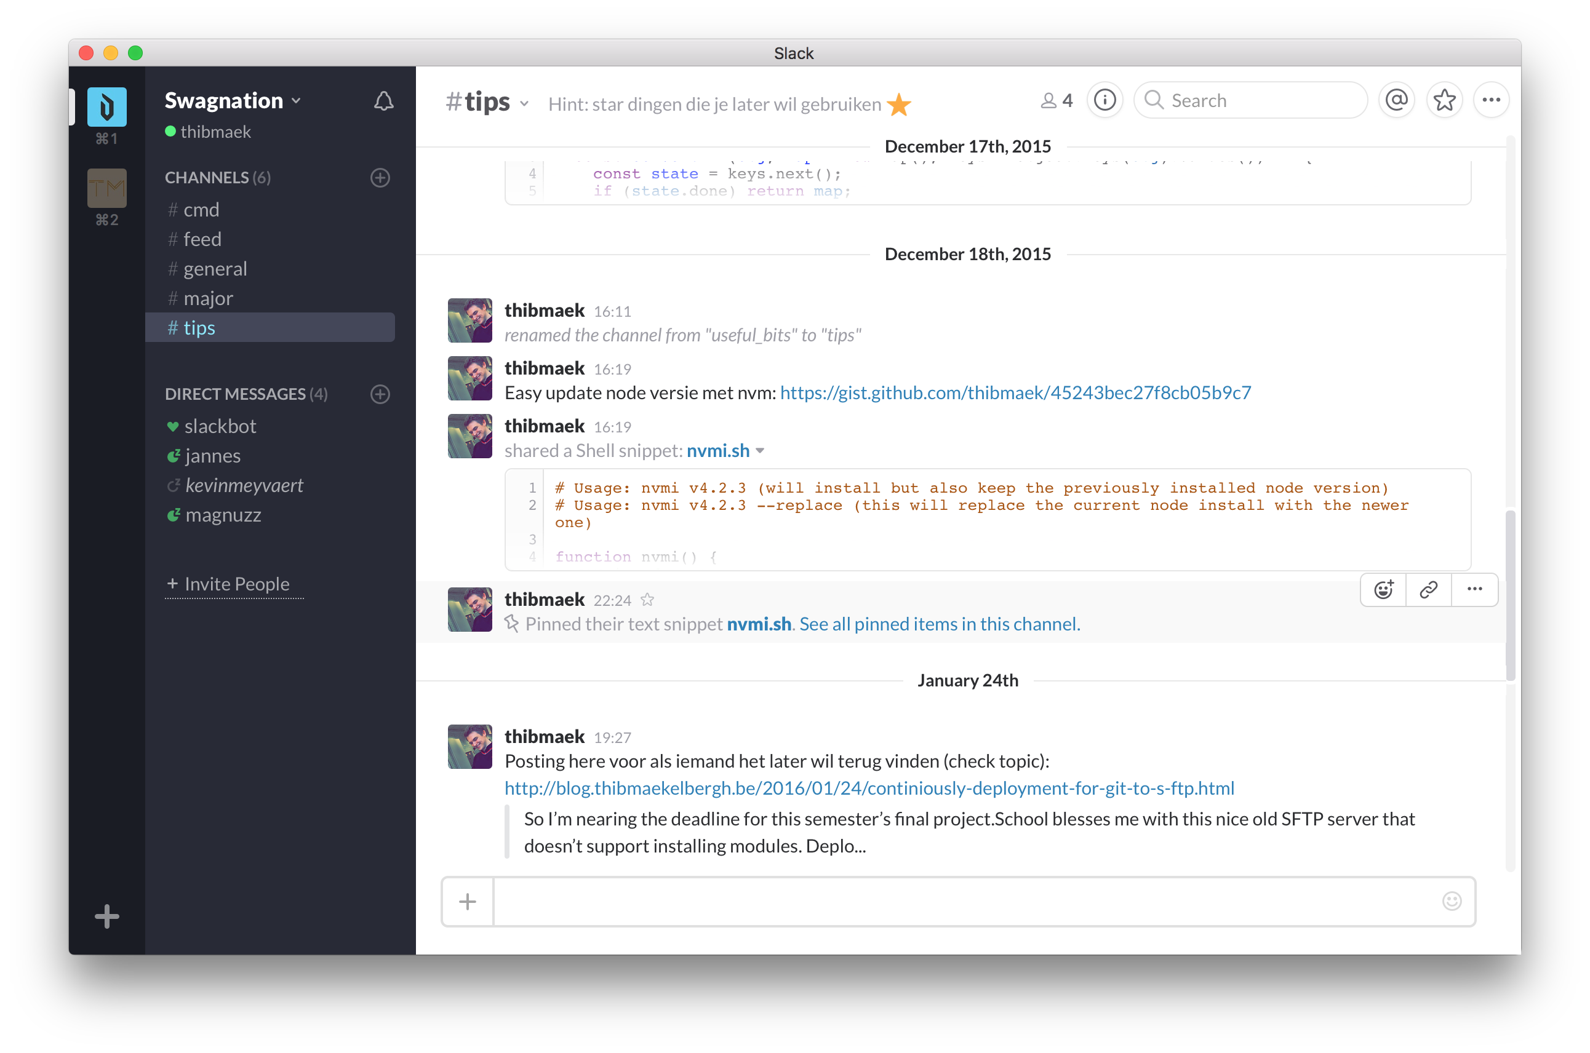Click the search icon in #tips channel

click(x=1156, y=100)
